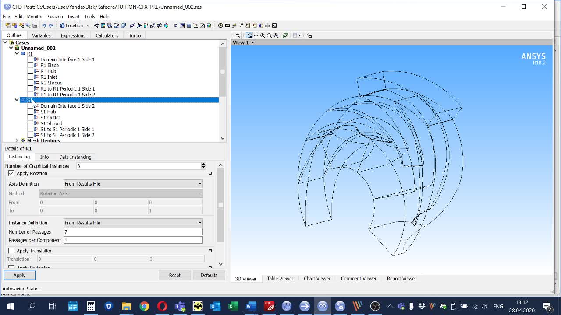This screenshot has width=561, height=315.
Task: Activate the viewer Pan tool
Action: pos(256,35)
